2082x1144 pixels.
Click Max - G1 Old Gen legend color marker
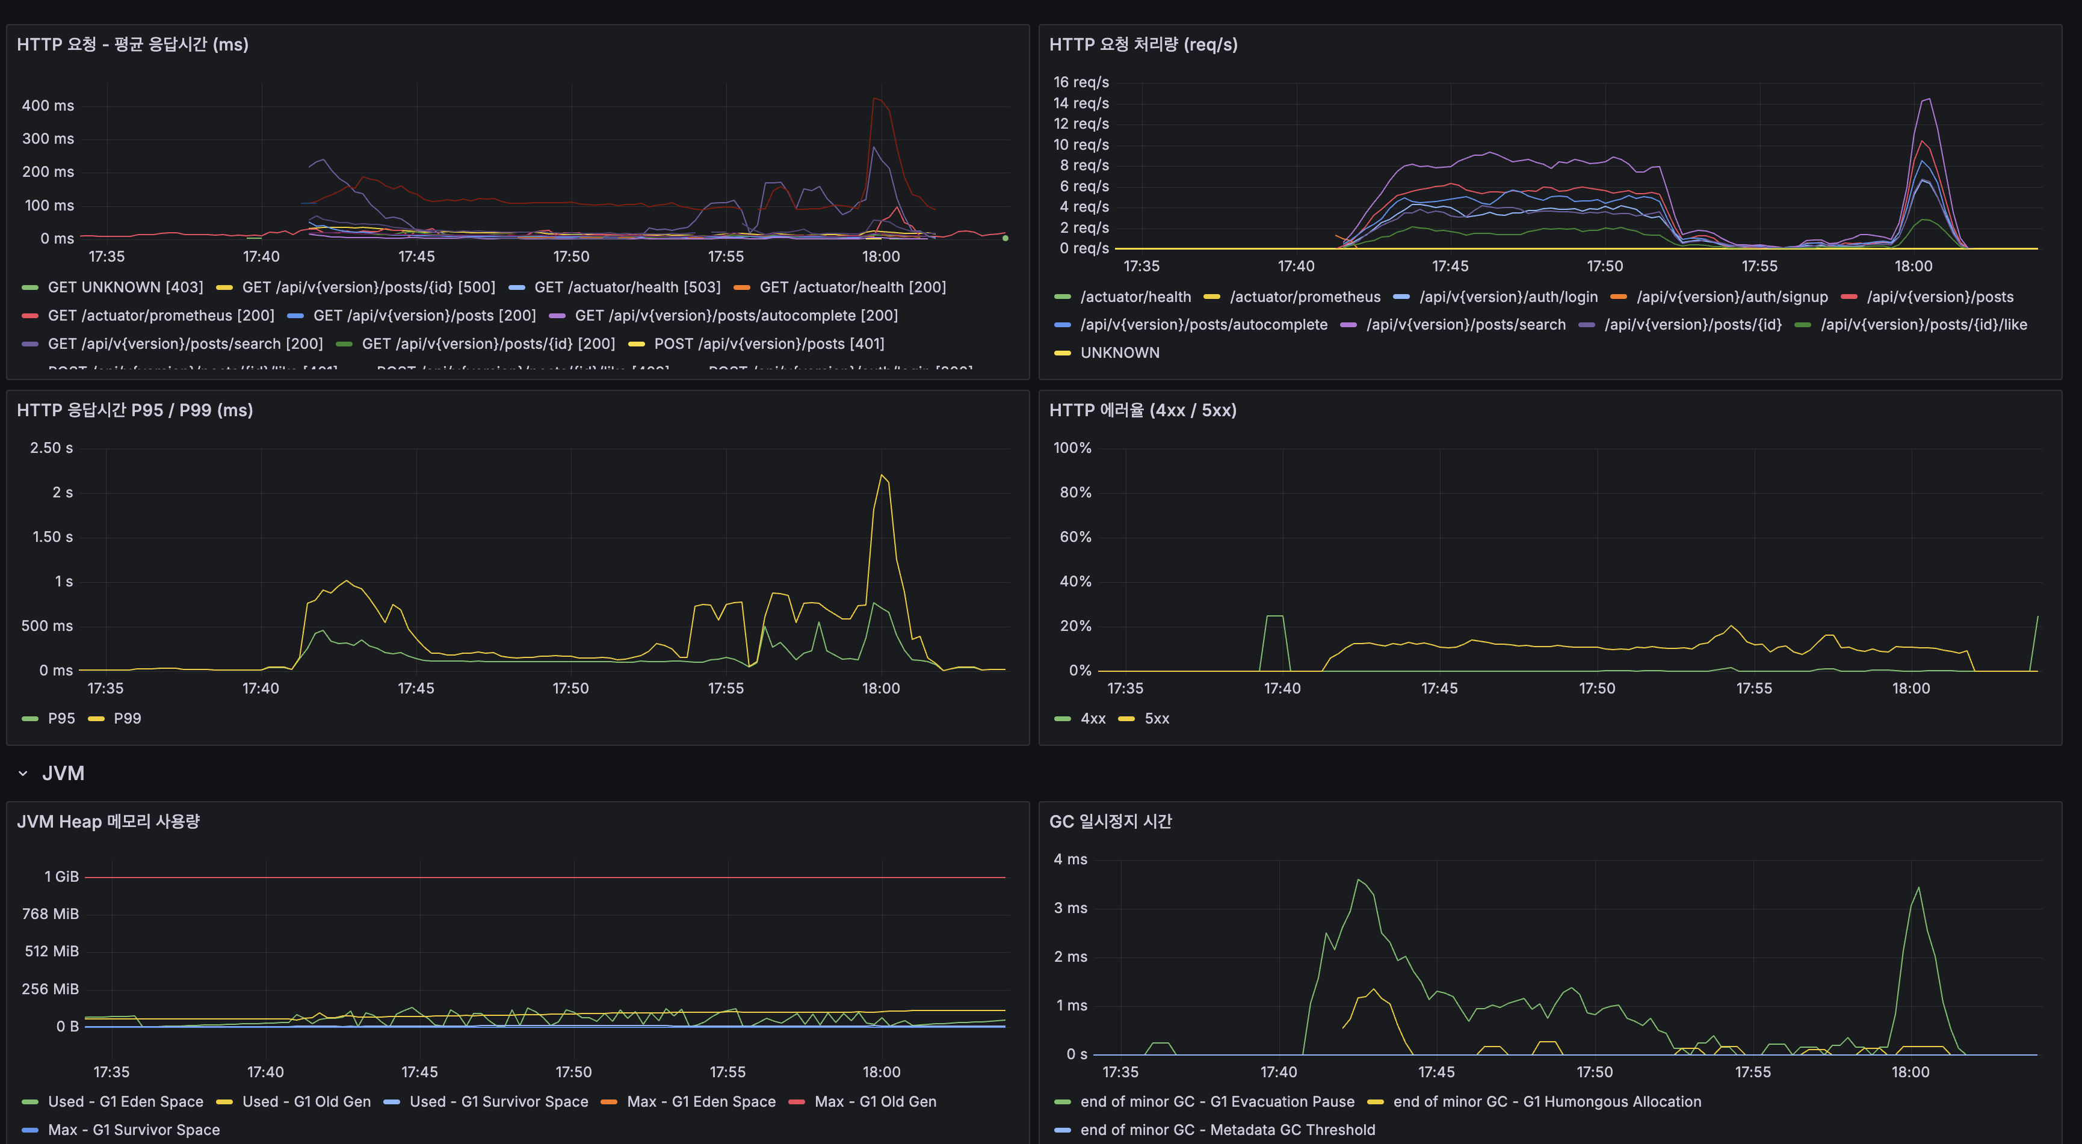click(x=797, y=1102)
